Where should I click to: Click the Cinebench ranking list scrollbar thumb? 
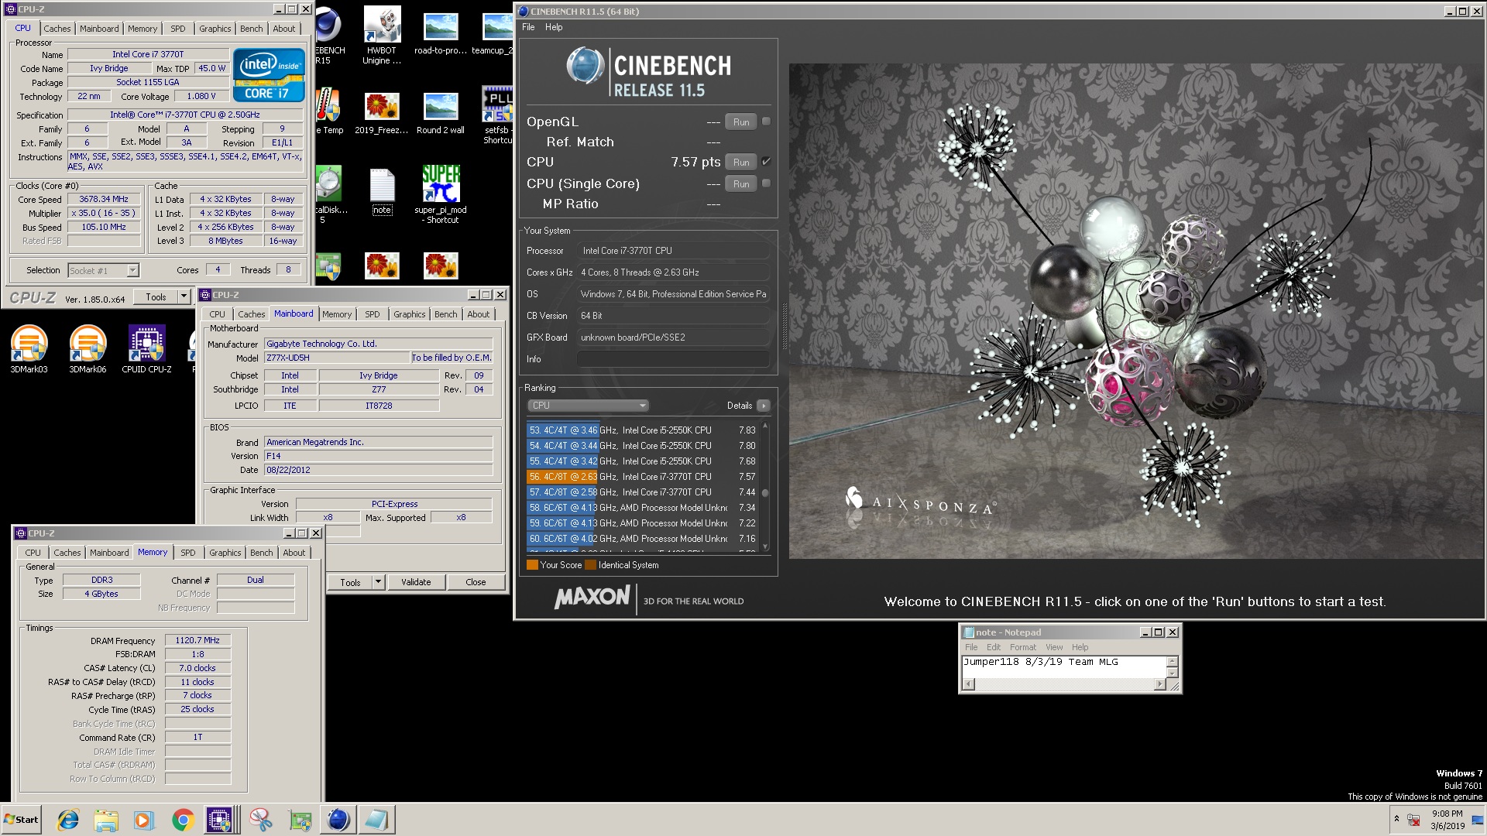(x=765, y=493)
